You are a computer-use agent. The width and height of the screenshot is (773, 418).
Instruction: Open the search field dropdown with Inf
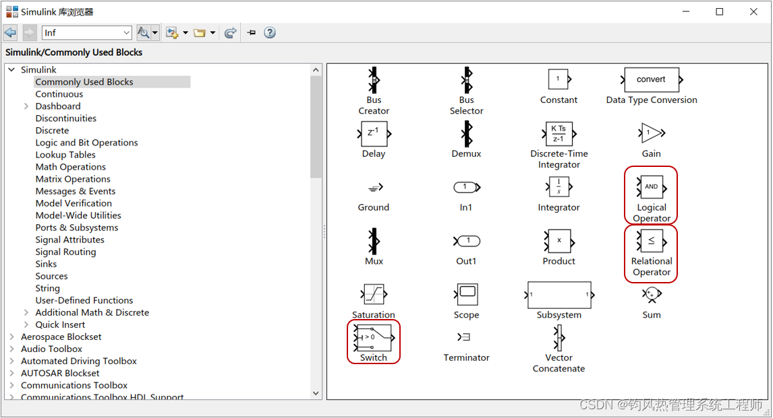(126, 33)
